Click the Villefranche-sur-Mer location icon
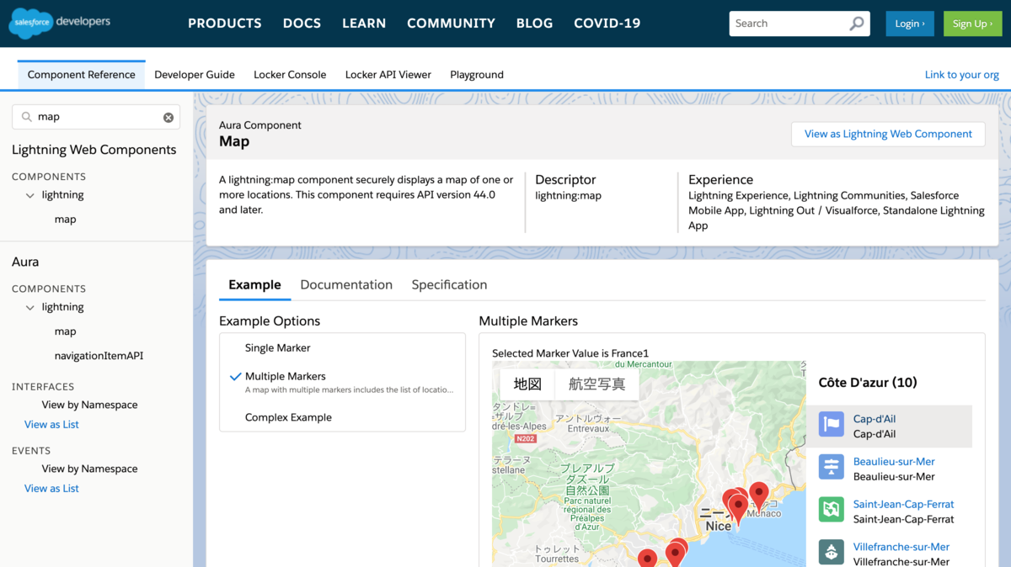Image resolution: width=1011 pixels, height=567 pixels. pyautogui.click(x=832, y=552)
